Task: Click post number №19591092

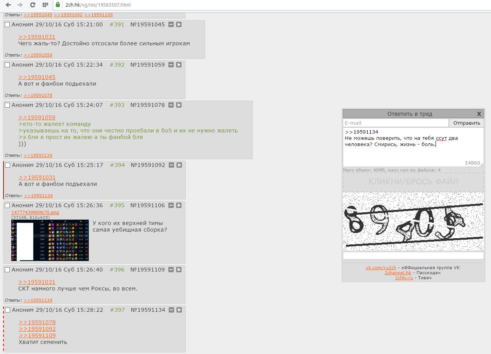Action: (148, 165)
